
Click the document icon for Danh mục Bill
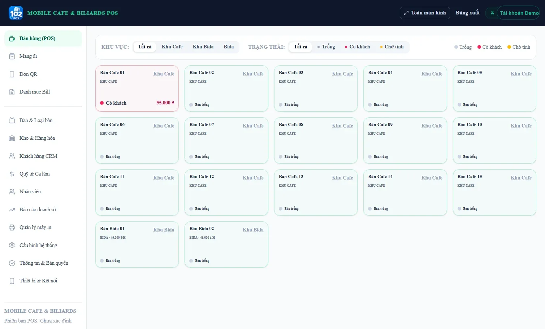point(12,92)
